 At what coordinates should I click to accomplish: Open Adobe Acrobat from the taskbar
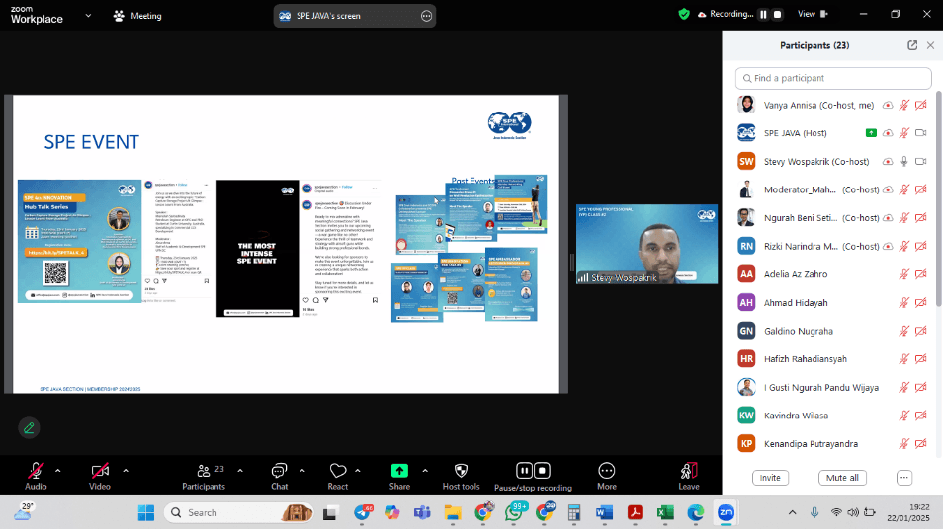pos(635,513)
